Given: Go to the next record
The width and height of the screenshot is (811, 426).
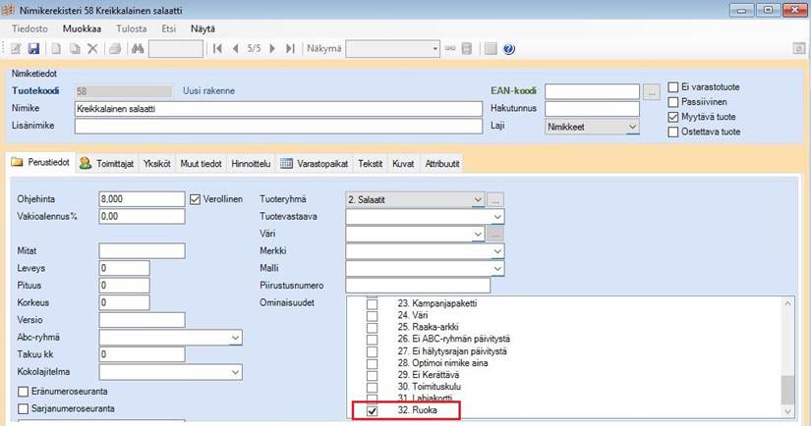Looking at the screenshot, I should pos(272,48).
